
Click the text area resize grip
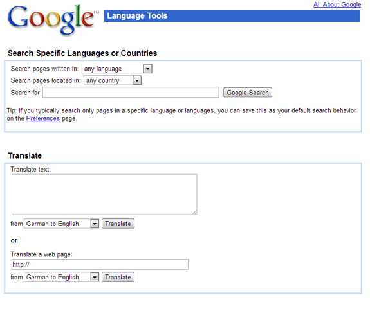click(195, 212)
